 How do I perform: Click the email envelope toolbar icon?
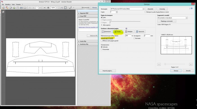coord(25,8)
